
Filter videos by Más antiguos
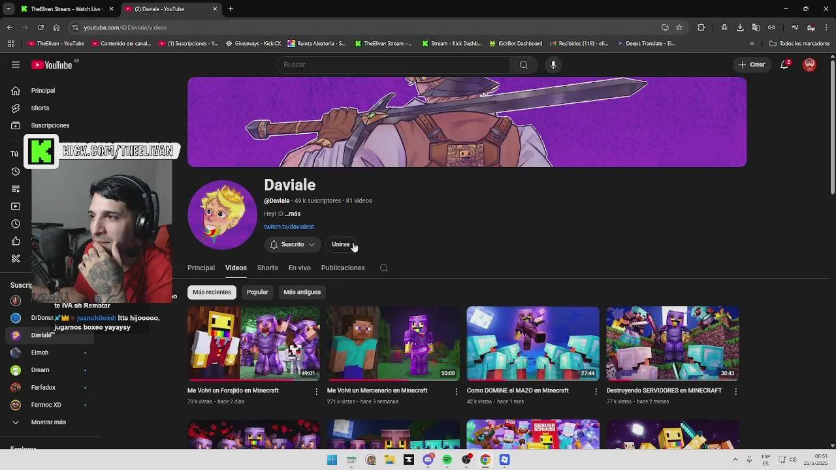302,292
